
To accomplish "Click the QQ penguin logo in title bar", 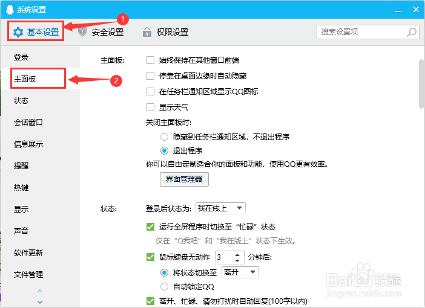I will (x=10, y=9).
